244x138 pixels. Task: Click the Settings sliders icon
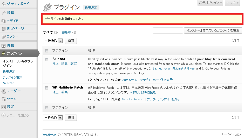pos(3,107)
